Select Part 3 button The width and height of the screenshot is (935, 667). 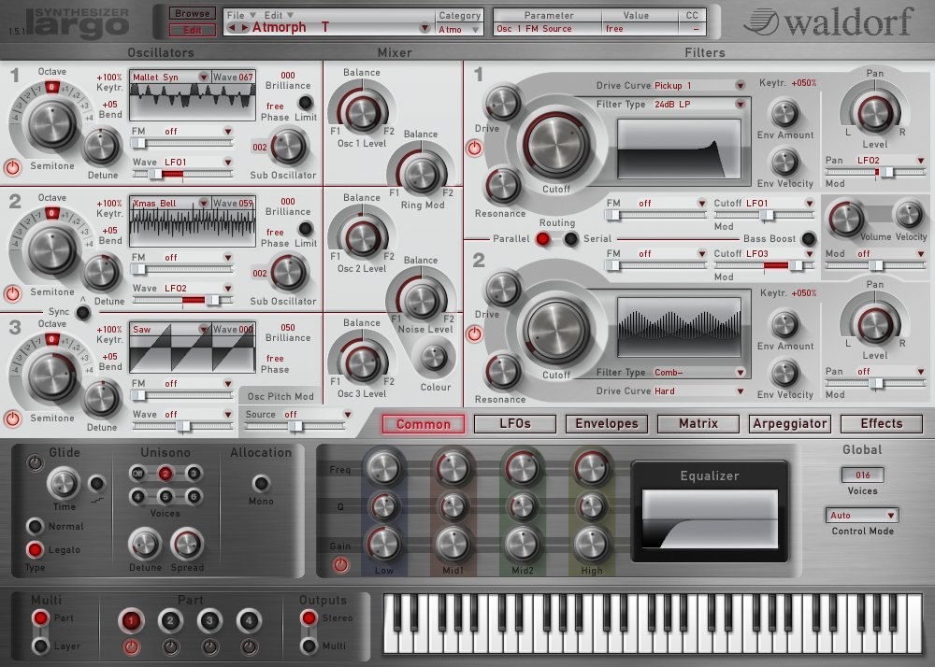coord(209,620)
